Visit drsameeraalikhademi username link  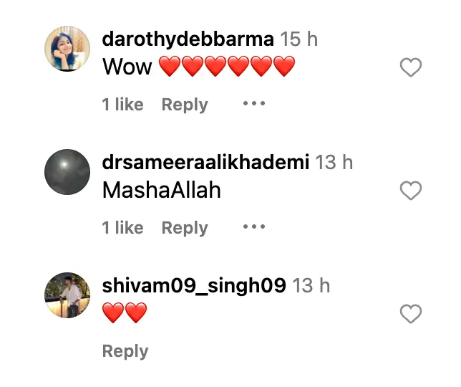[205, 162]
